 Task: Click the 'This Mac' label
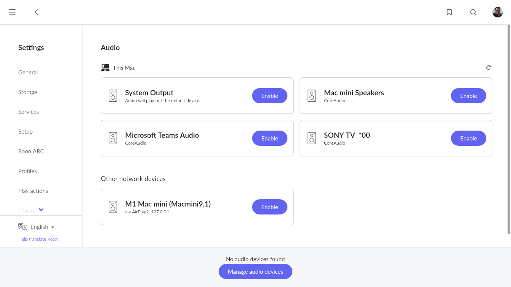[x=124, y=68]
